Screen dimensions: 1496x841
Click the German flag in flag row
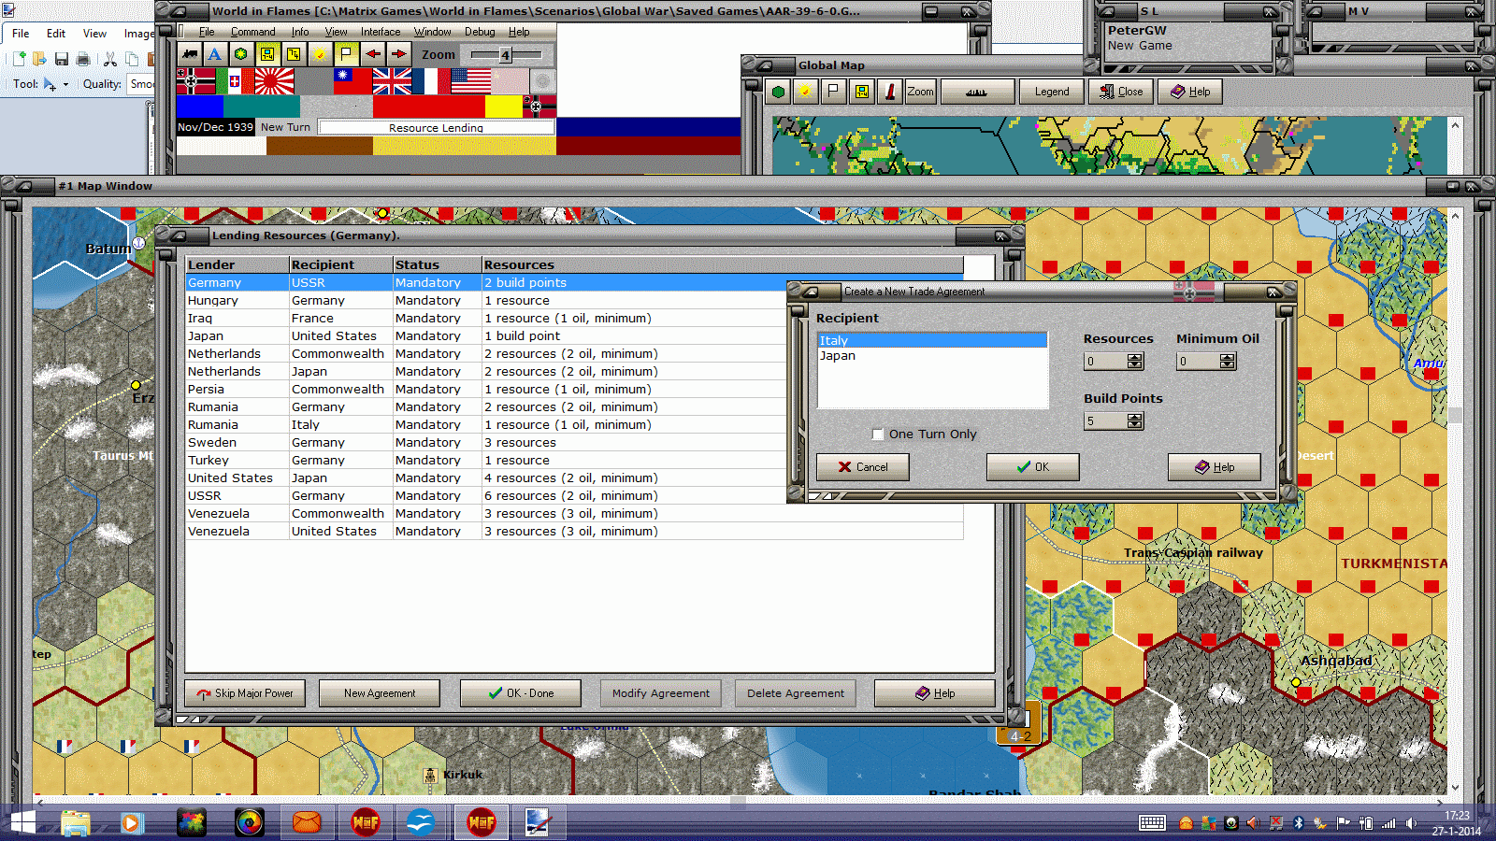coord(195,81)
